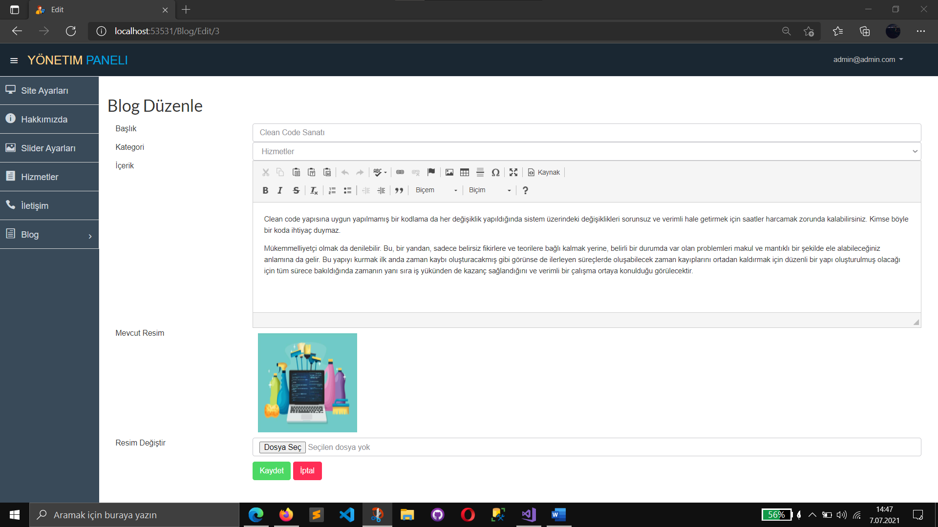This screenshot has height=527, width=938.
Task: Insert an image via editor toolbar
Action: pyautogui.click(x=449, y=172)
